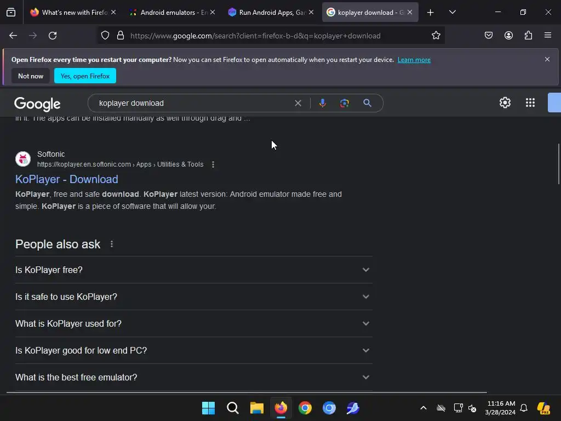Open the Firefox account icon
This screenshot has width=561, height=421.
point(508,36)
